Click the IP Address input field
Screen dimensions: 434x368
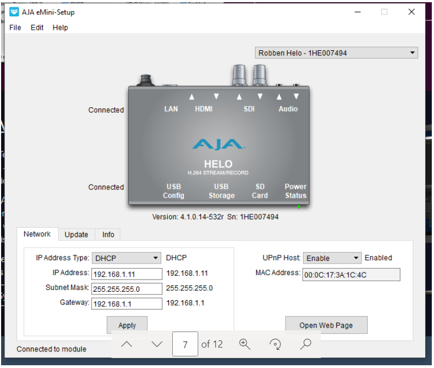pos(126,274)
